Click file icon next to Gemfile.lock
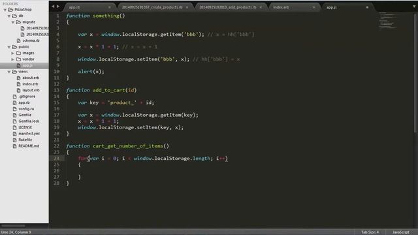The width and height of the screenshot is (418, 235). pos(14,121)
